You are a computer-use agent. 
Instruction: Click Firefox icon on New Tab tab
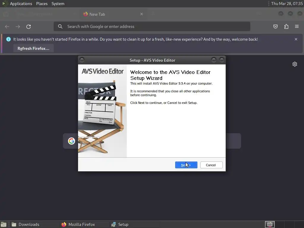click(x=85, y=14)
